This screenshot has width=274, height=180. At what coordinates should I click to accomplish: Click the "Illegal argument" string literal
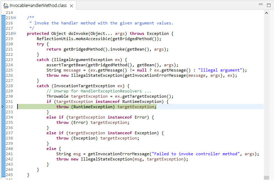pyautogui.click(x=222, y=70)
